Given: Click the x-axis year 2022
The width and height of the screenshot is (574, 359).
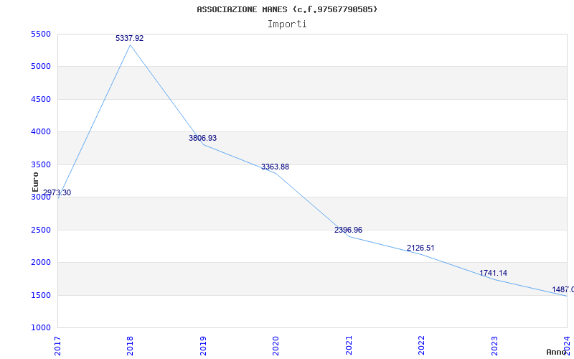Looking at the screenshot, I should coord(421,346).
